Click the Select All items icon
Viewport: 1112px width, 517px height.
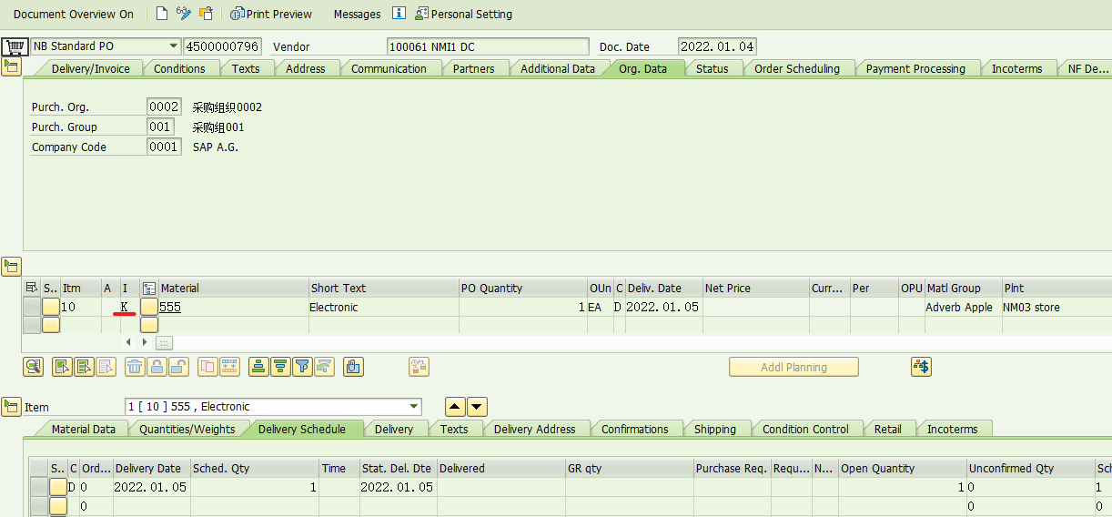(63, 367)
